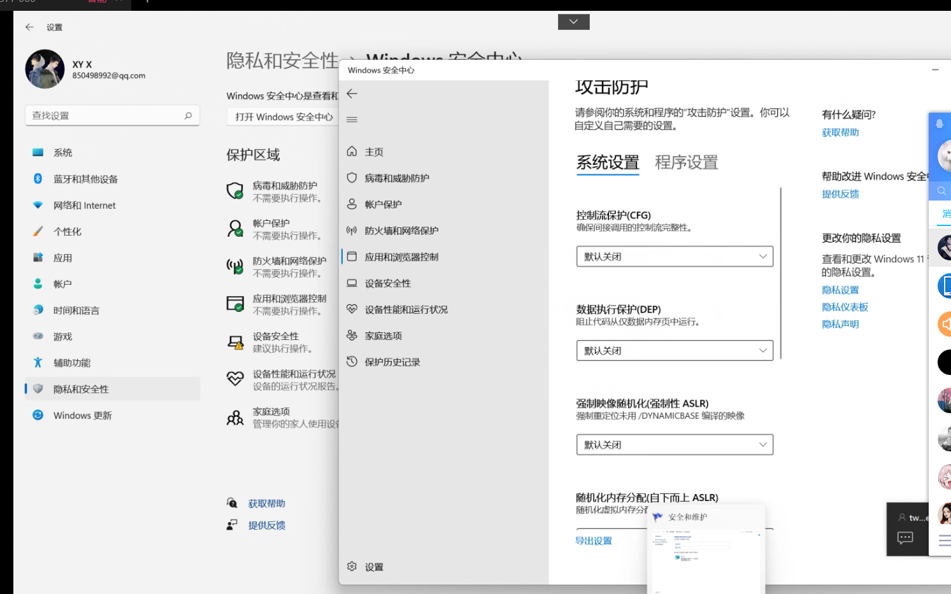
Task: Click the search magnifier icon in 查找设置
Action: click(188, 115)
